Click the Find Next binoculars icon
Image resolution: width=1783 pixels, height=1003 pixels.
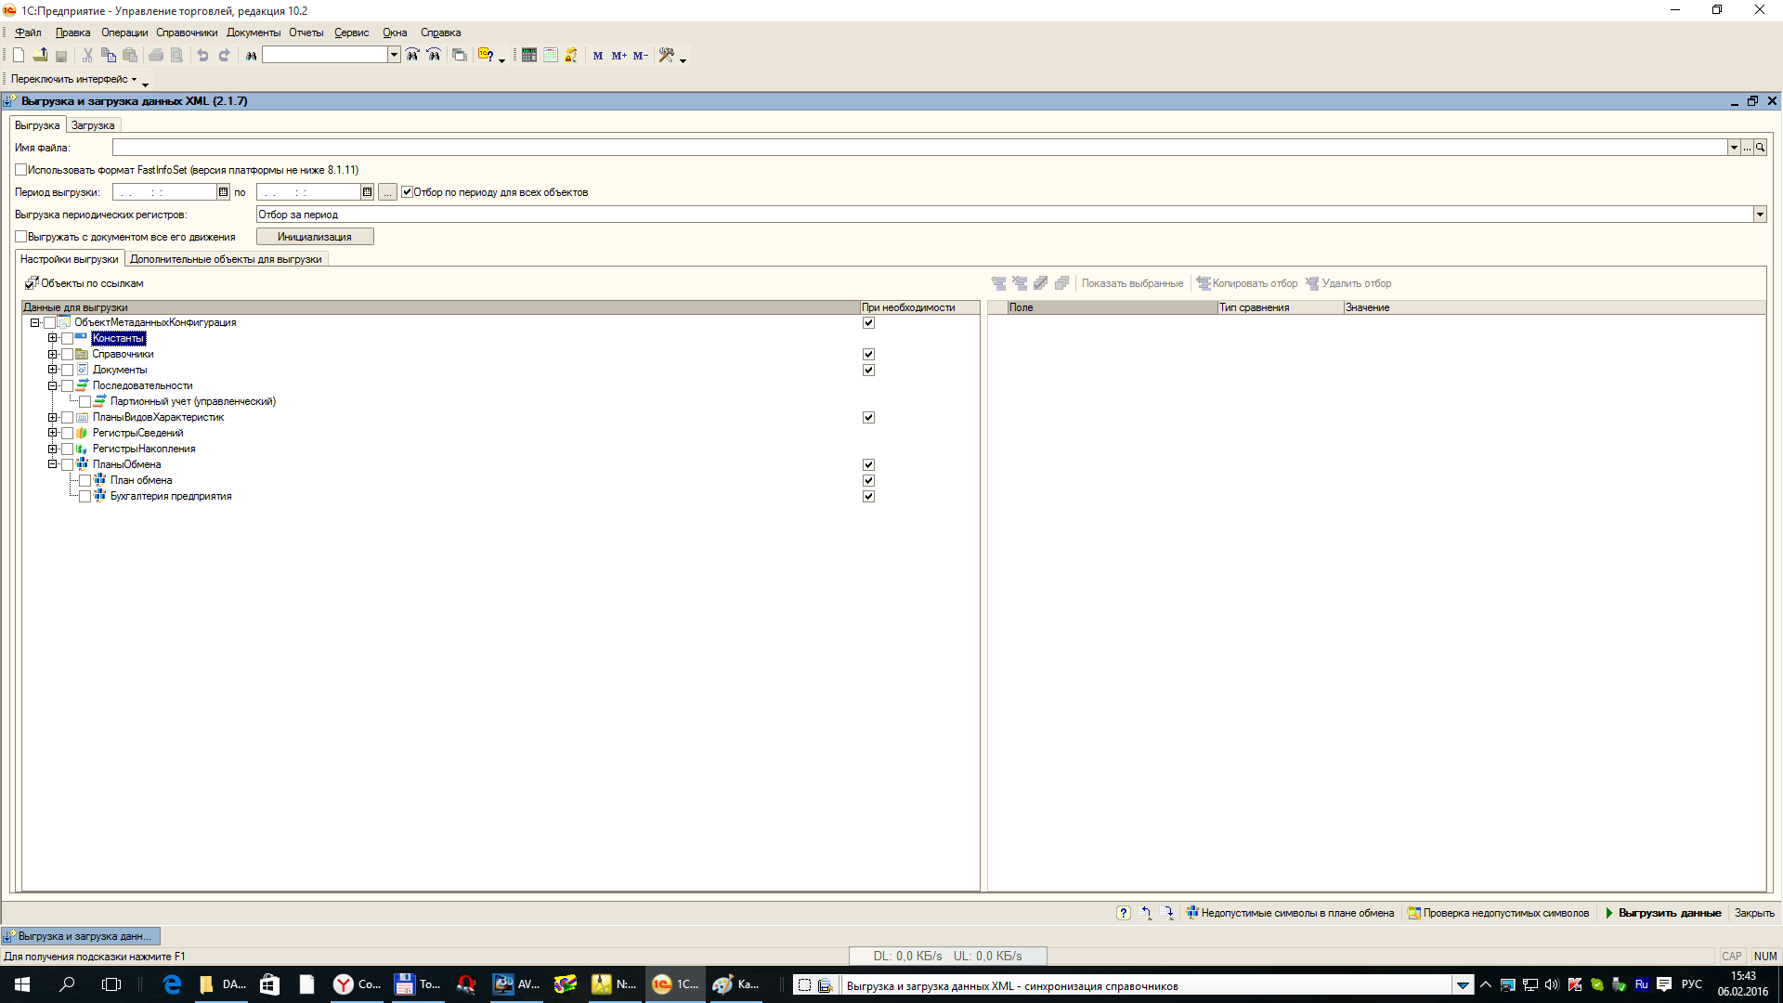coord(412,56)
